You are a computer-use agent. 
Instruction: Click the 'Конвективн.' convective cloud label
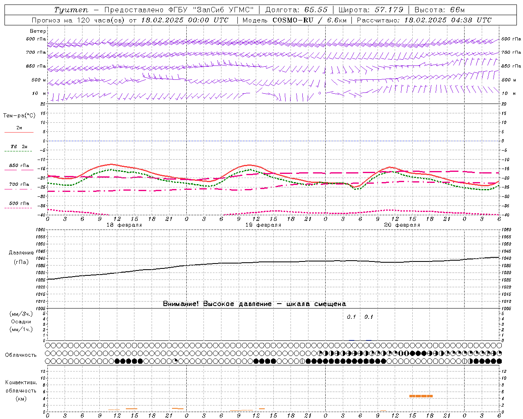click(21, 383)
